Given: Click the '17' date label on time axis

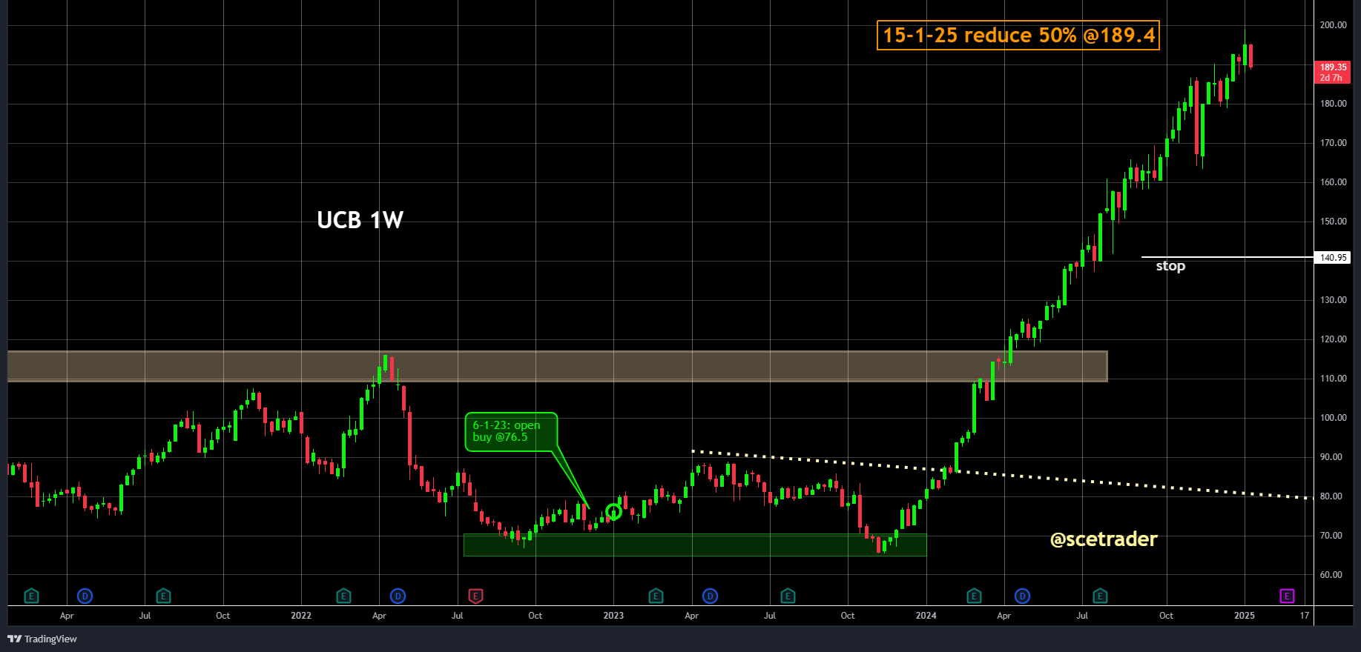Looking at the screenshot, I should click(x=1305, y=616).
